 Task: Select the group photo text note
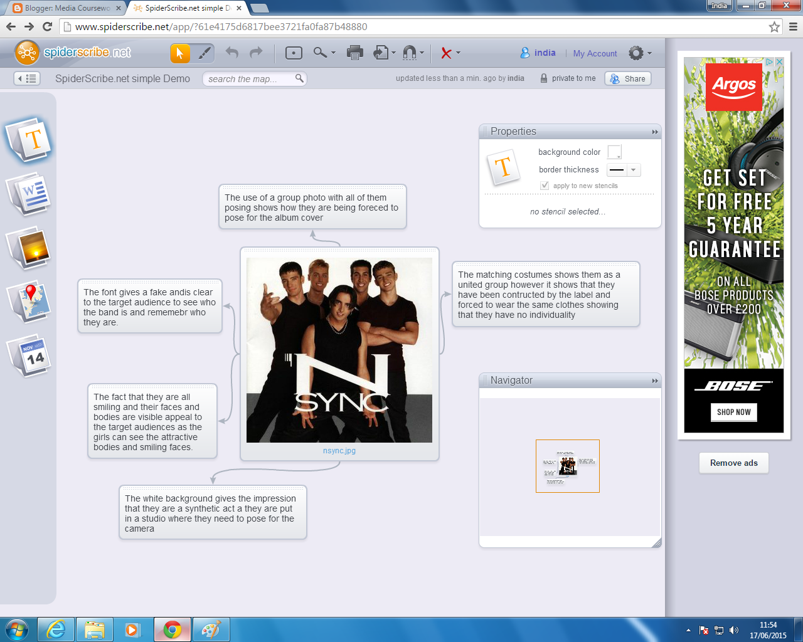[x=312, y=208]
